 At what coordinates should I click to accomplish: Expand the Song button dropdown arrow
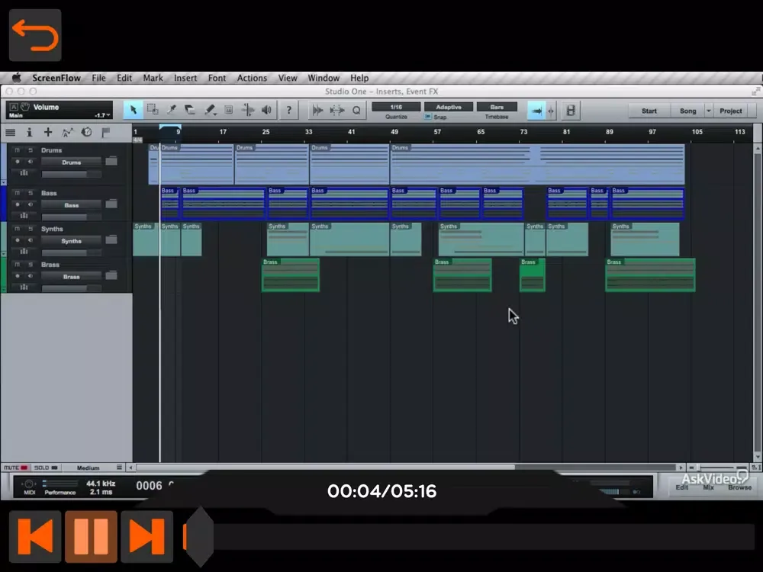coord(709,111)
